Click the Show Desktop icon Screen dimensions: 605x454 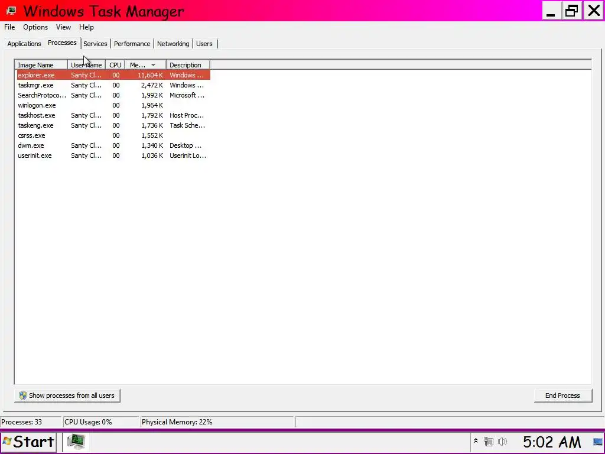tap(598, 442)
